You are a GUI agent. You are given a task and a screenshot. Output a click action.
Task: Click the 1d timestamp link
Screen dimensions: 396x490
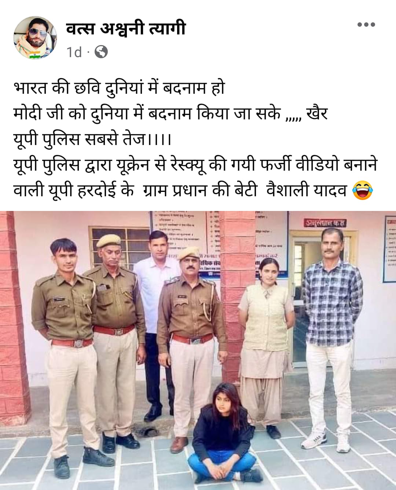point(74,52)
